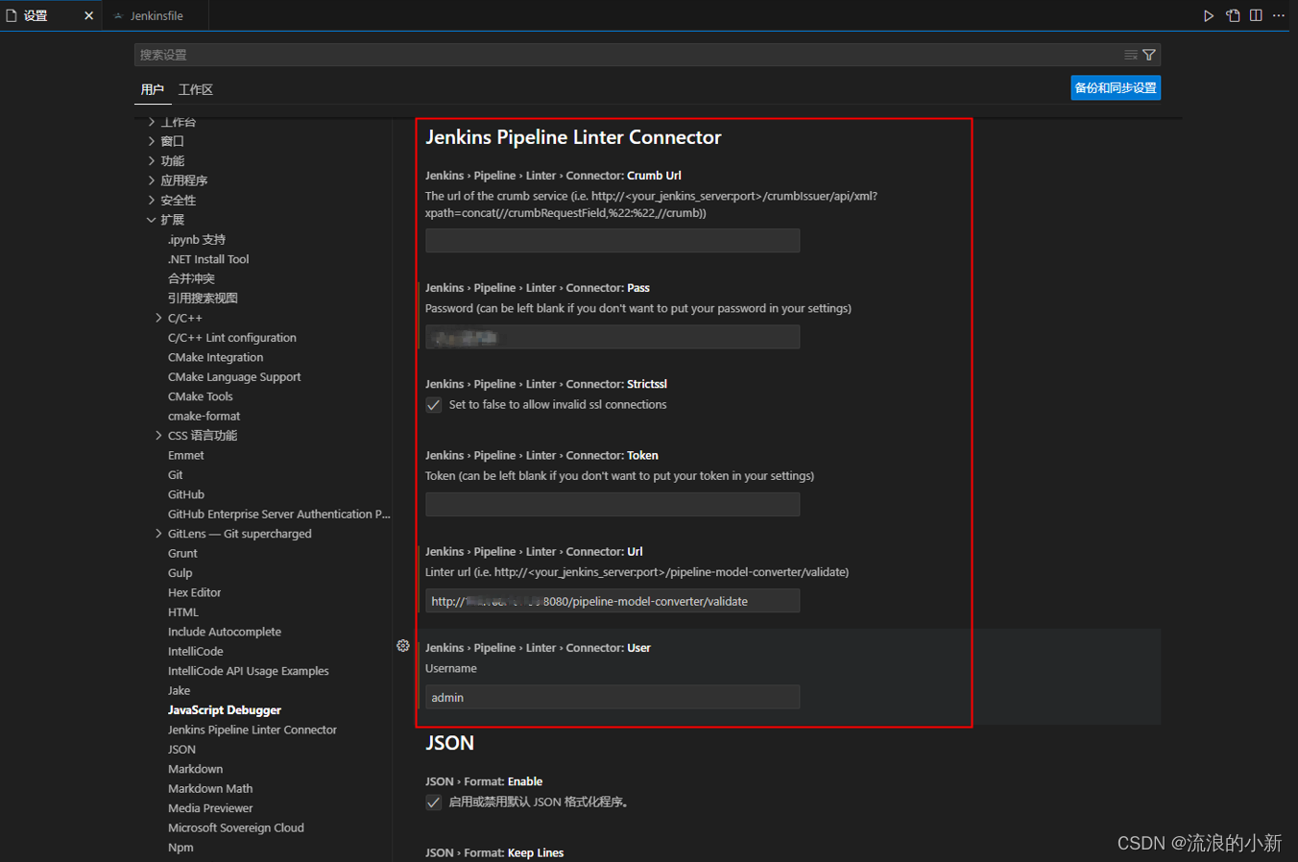The width and height of the screenshot is (1298, 862).
Task: Select Grunt in settings tree
Action: [182, 554]
